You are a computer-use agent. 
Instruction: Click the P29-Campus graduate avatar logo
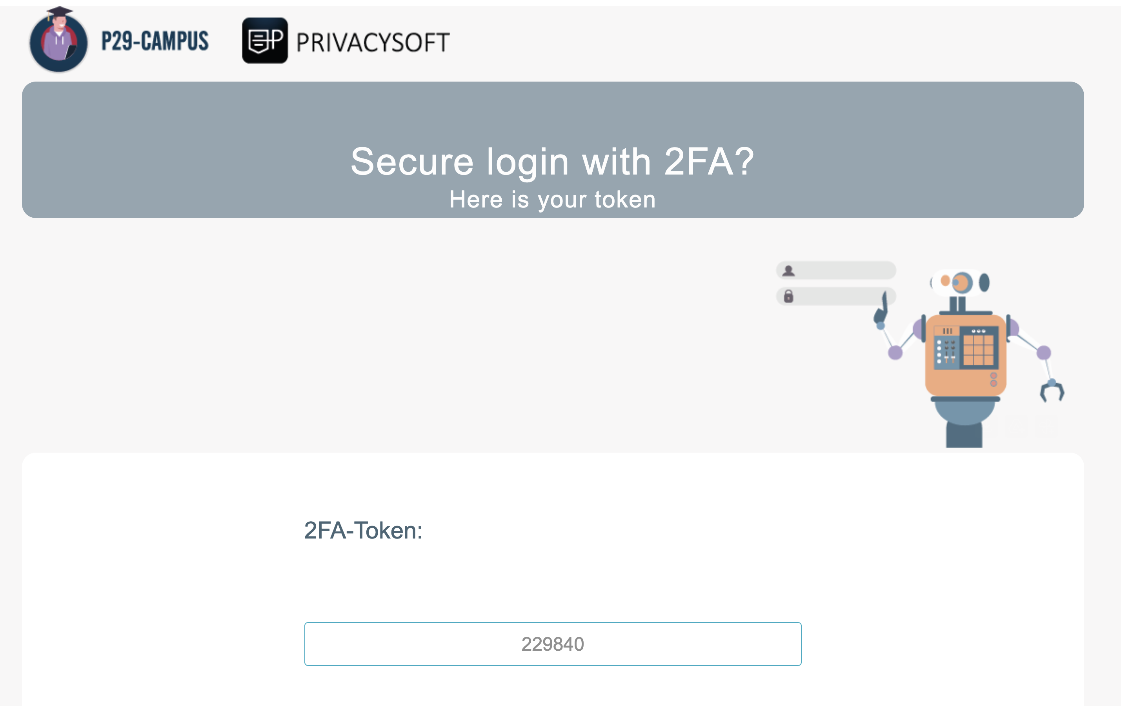(59, 41)
